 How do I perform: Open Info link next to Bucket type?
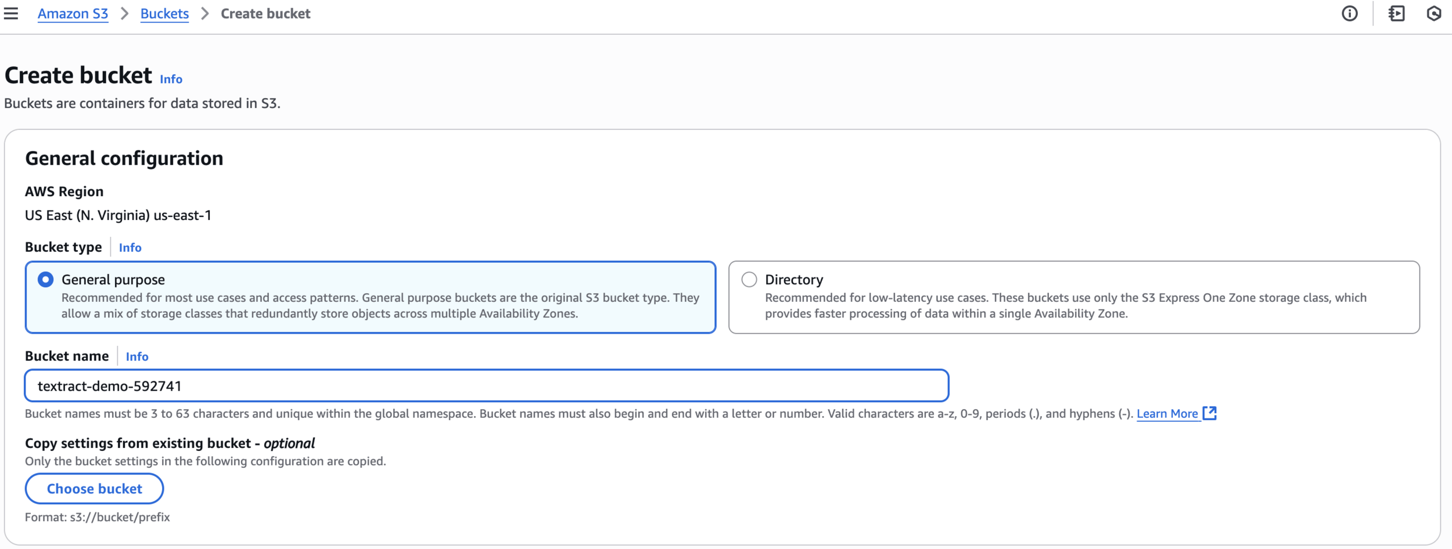pyautogui.click(x=130, y=247)
